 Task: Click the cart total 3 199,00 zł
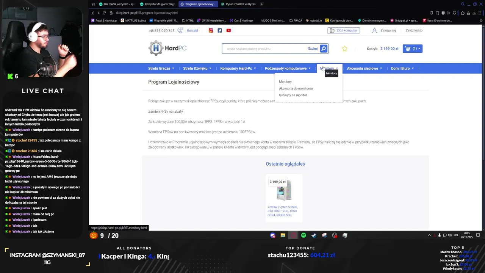coord(389,49)
